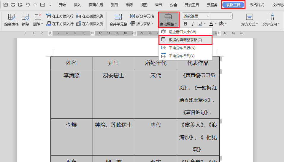
Task: Click the 宋代 cell
Action: (156, 94)
